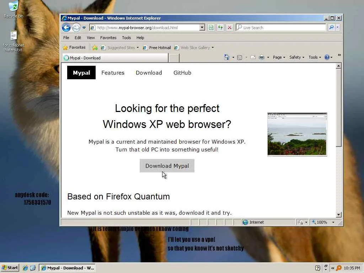Viewport: 364px width, 273px height.
Task: Select the Mypal - Download tab
Action: pos(116,58)
